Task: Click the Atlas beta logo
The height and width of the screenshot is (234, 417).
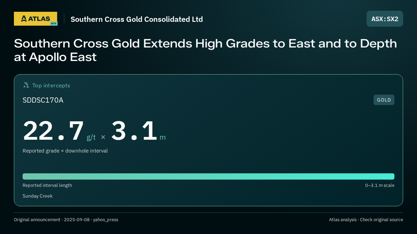Action: pyautogui.click(x=36, y=19)
